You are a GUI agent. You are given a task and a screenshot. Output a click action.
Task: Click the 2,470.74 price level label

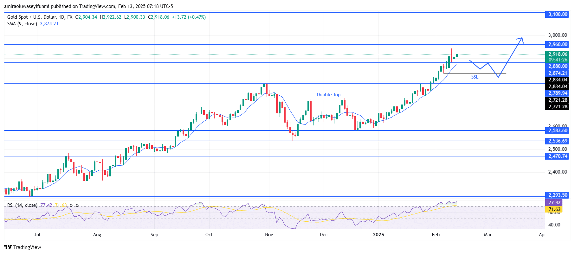tap(557, 156)
